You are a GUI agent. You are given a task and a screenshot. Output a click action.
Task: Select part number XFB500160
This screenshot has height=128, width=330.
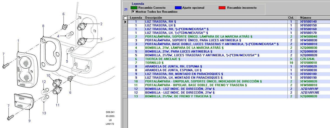click(x=308, y=29)
